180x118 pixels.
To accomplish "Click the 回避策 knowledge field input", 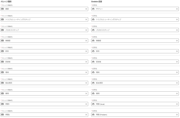I will click(x=44, y=62).
